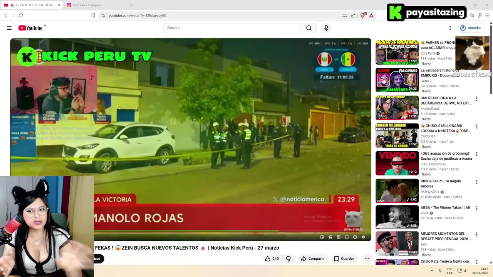Open the VENDIDO grooming video thumbnail
The image size is (493, 277).
397,163
